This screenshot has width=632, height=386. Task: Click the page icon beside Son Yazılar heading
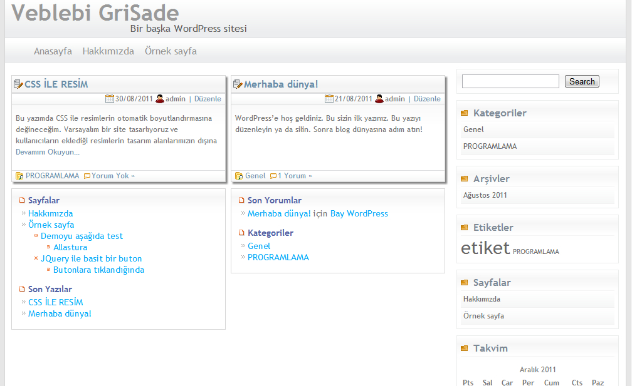(22, 288)
